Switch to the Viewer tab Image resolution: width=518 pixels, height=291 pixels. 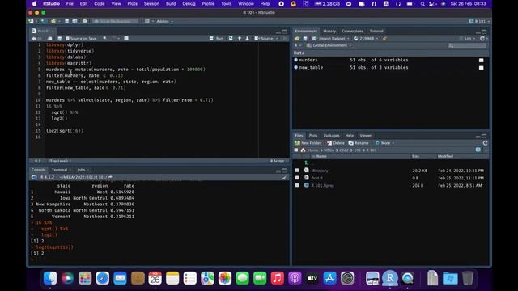click(365, 136)
